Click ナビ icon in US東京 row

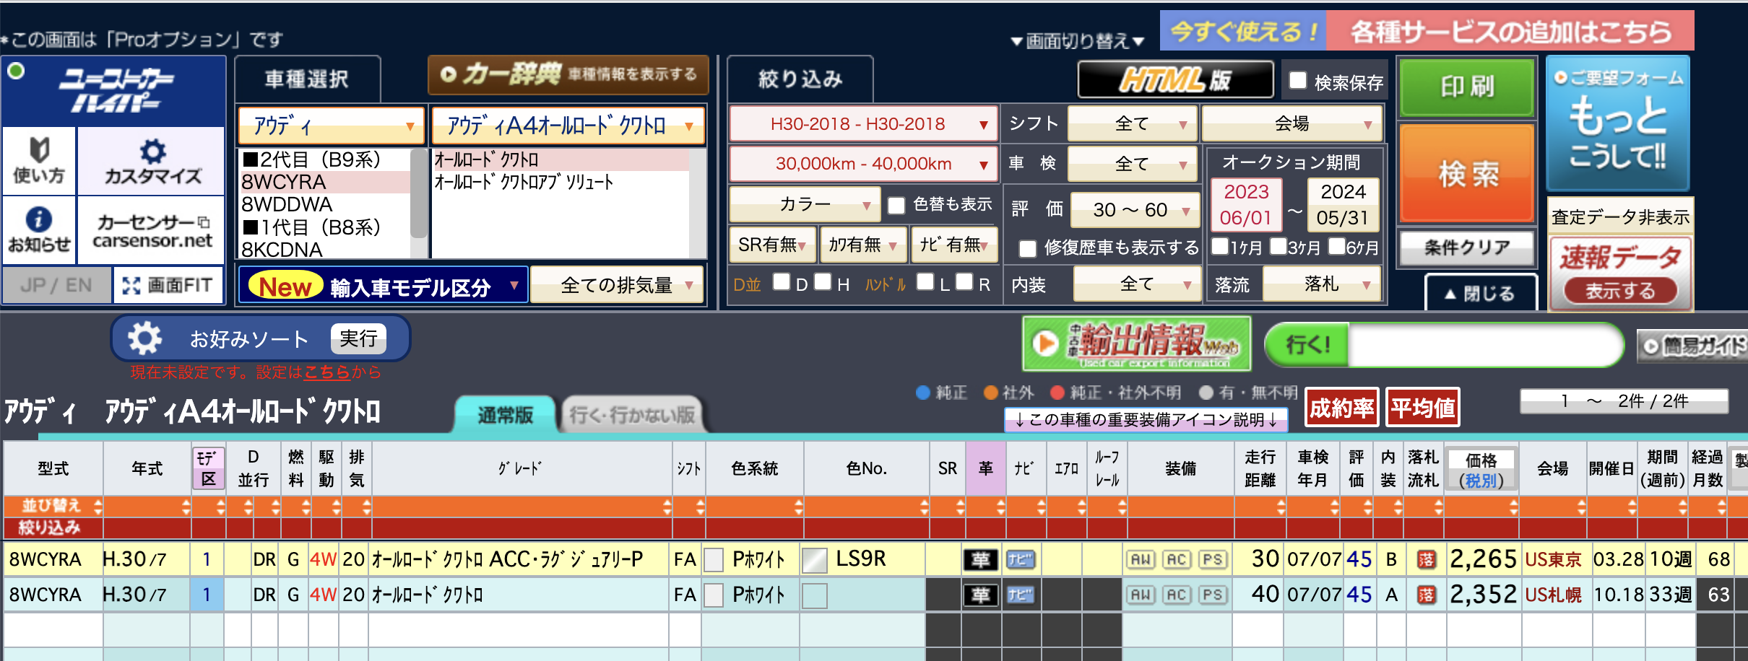1021,559
